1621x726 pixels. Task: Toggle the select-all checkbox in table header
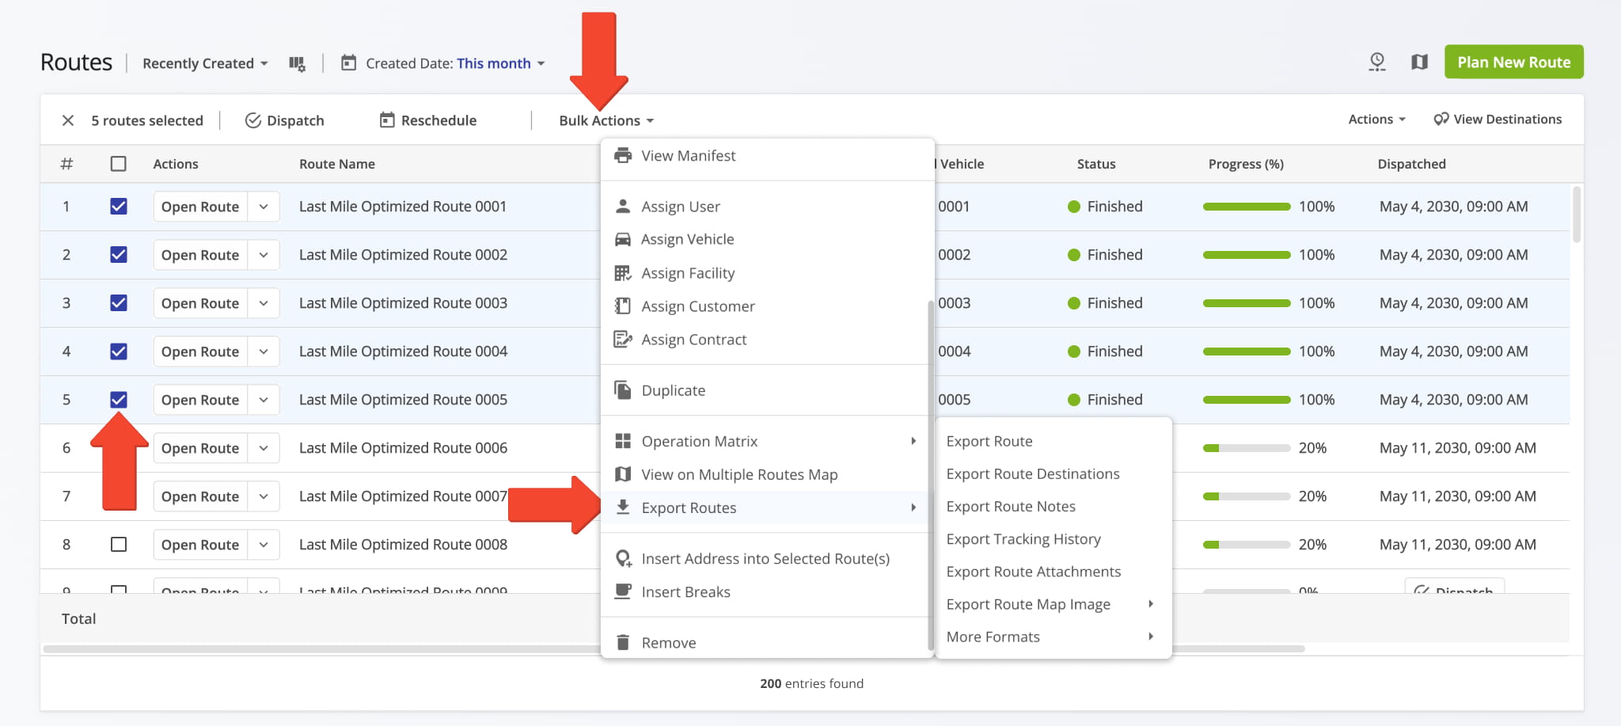point(119,164)
